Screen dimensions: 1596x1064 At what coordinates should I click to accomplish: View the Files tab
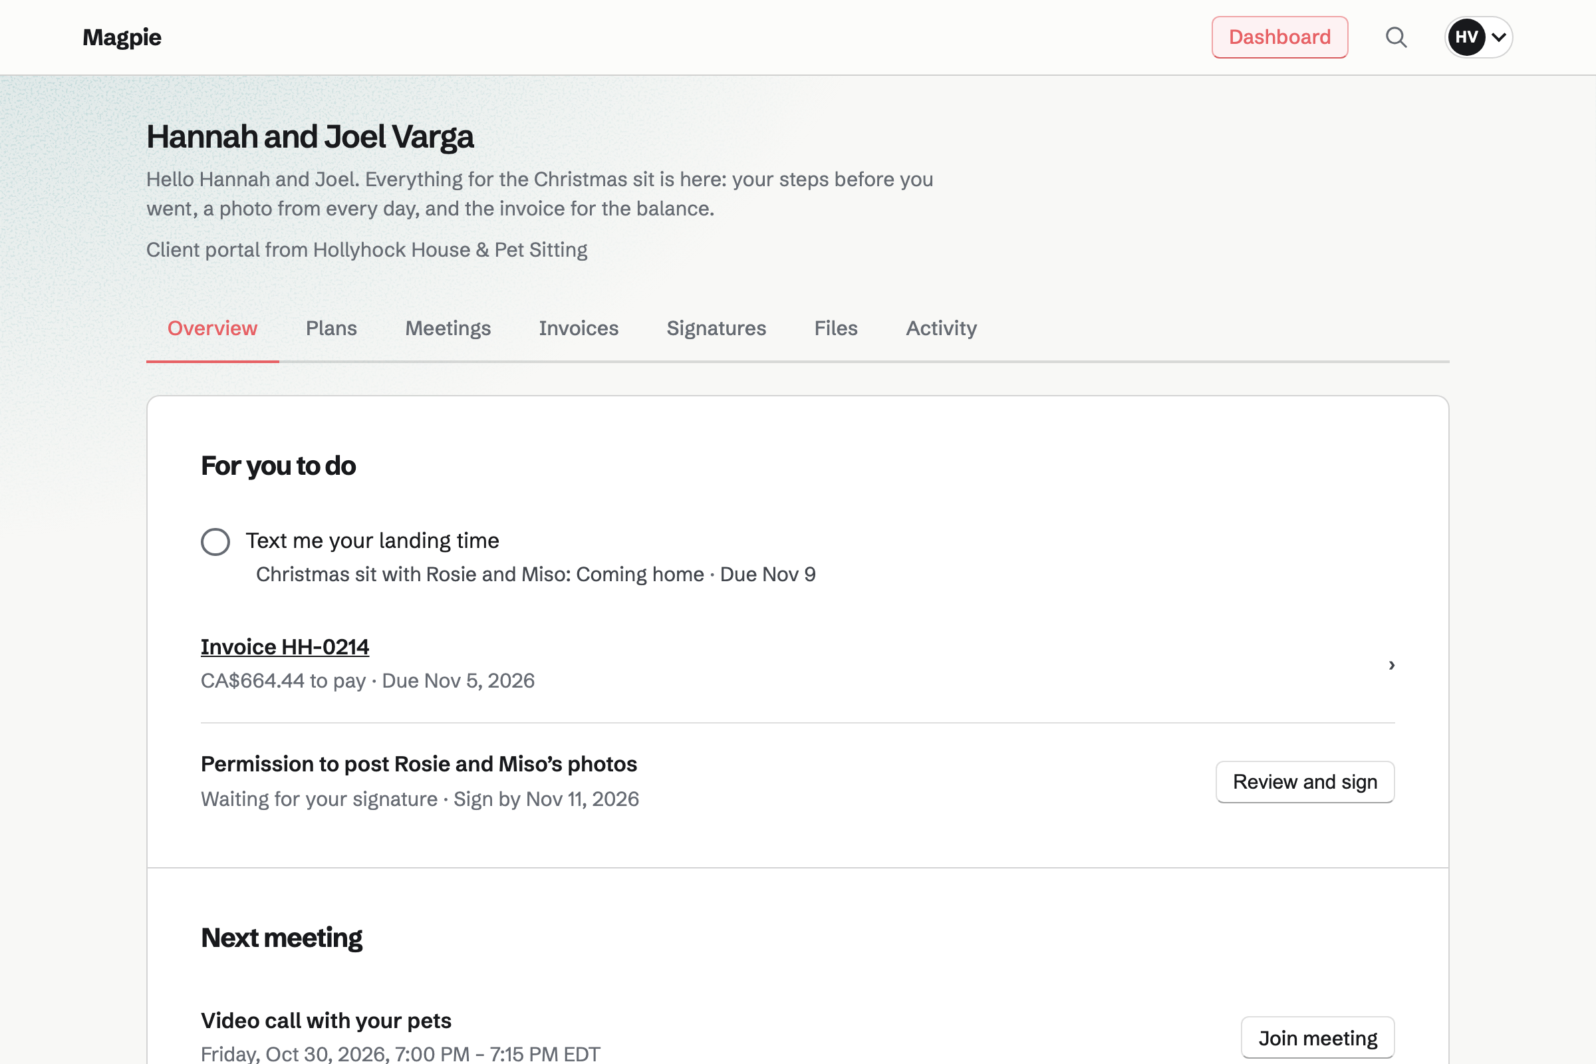(x=835, y=329)
